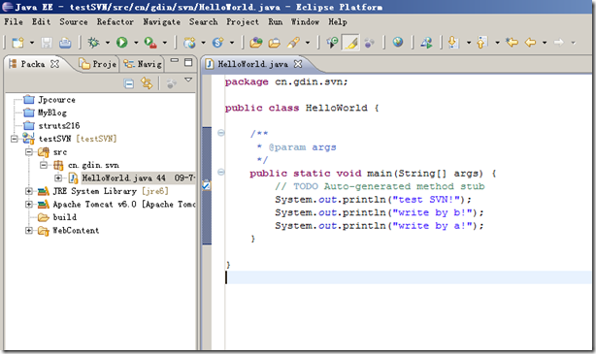This screenshot has height=354, width=596.
Task: Click the New wizard toolbar icon
Action: coord(17,43)
